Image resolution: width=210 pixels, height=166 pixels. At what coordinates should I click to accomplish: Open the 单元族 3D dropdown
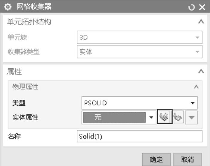[x=139, y=38]
